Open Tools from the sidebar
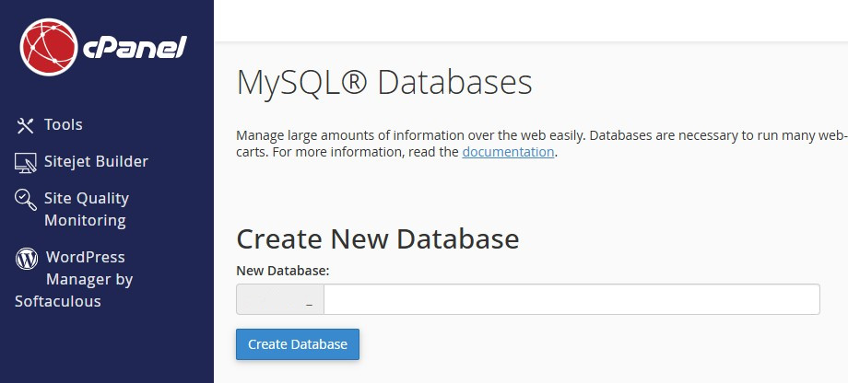The image size is (848, 383). click(x=64, y=124)
